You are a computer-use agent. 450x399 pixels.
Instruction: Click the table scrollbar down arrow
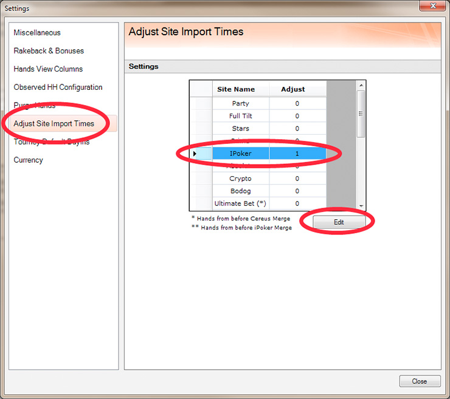[361, 206]
